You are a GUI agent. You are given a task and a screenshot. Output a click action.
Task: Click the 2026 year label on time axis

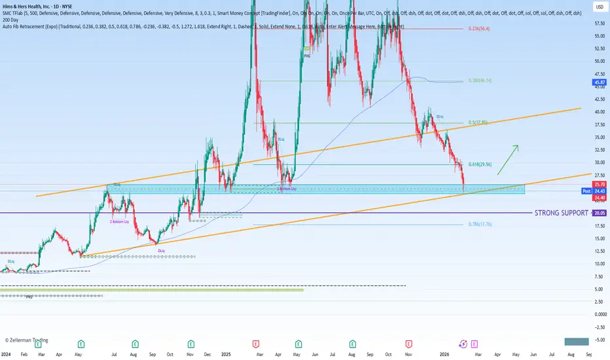click(x=444, y=355)
